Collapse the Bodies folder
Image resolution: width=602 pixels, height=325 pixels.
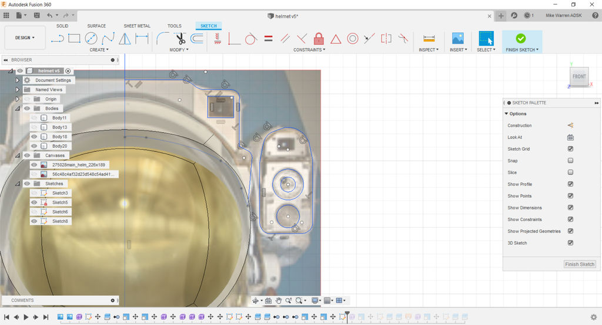point(17,109)
